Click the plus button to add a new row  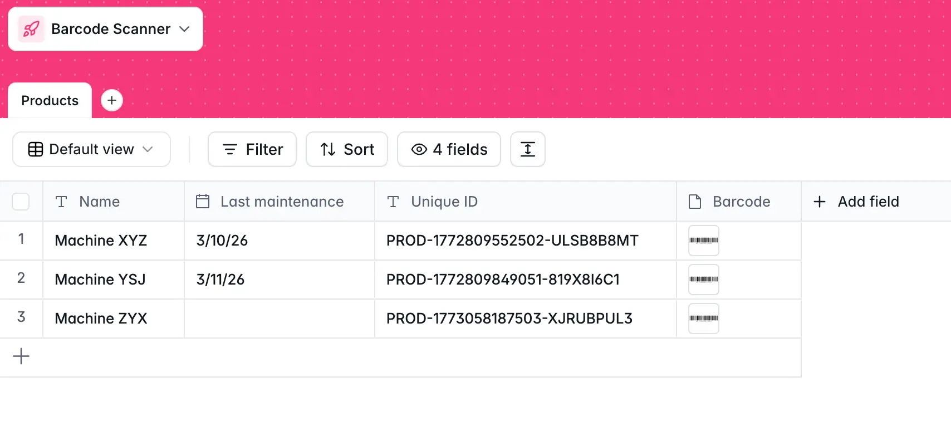[21, 356]
